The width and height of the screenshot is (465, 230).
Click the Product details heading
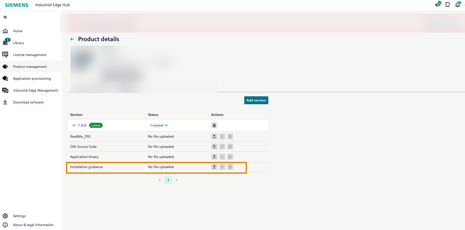98,39
